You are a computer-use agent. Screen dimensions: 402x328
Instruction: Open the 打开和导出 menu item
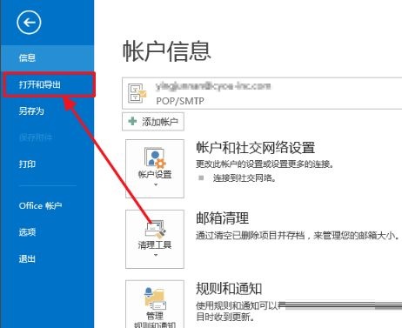[49, 84]
